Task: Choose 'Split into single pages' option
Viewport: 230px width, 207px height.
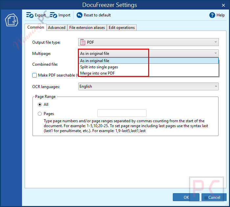Action: click(149, 67)
